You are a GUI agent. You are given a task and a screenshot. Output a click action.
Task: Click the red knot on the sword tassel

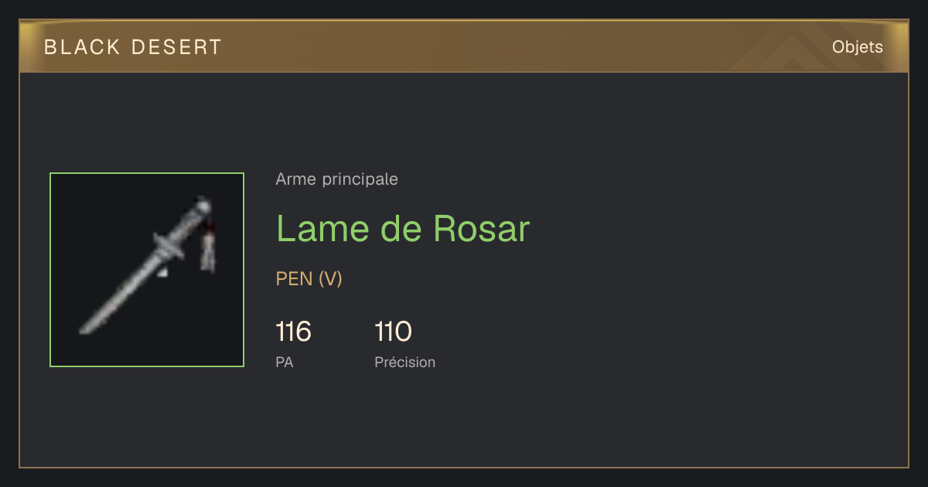click(x=210, y=228)
